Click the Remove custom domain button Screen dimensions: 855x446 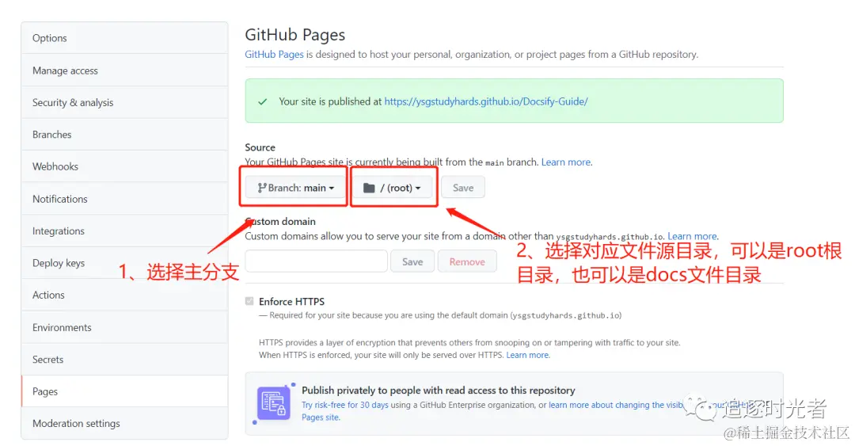(467, 261)
